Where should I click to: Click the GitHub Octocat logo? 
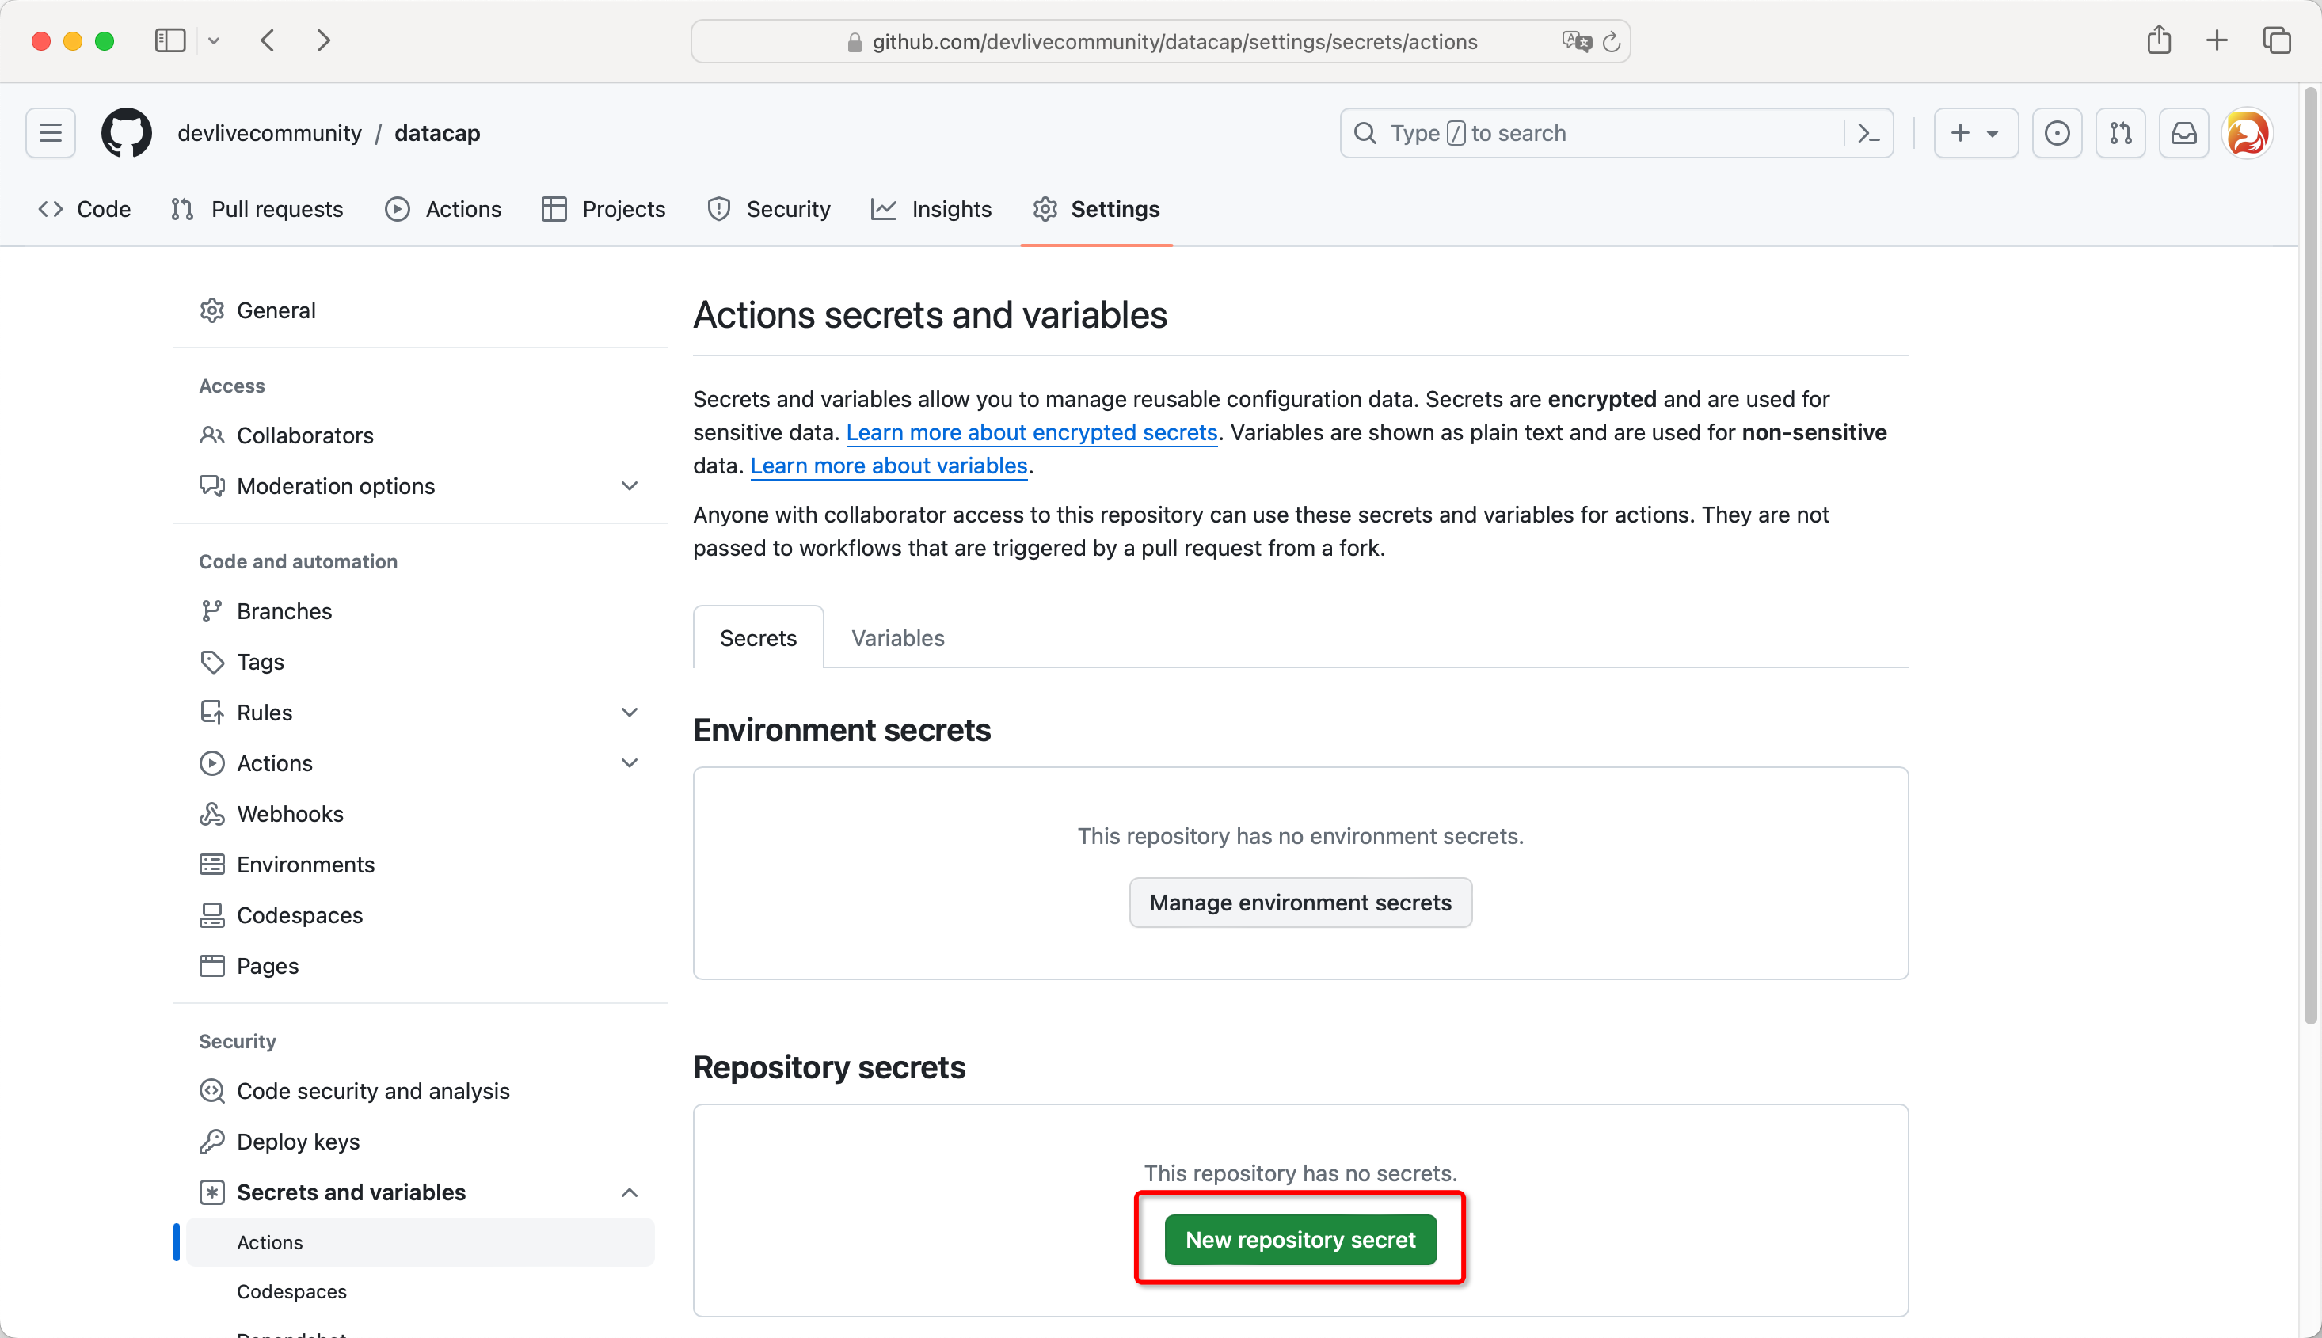point(126,133)
